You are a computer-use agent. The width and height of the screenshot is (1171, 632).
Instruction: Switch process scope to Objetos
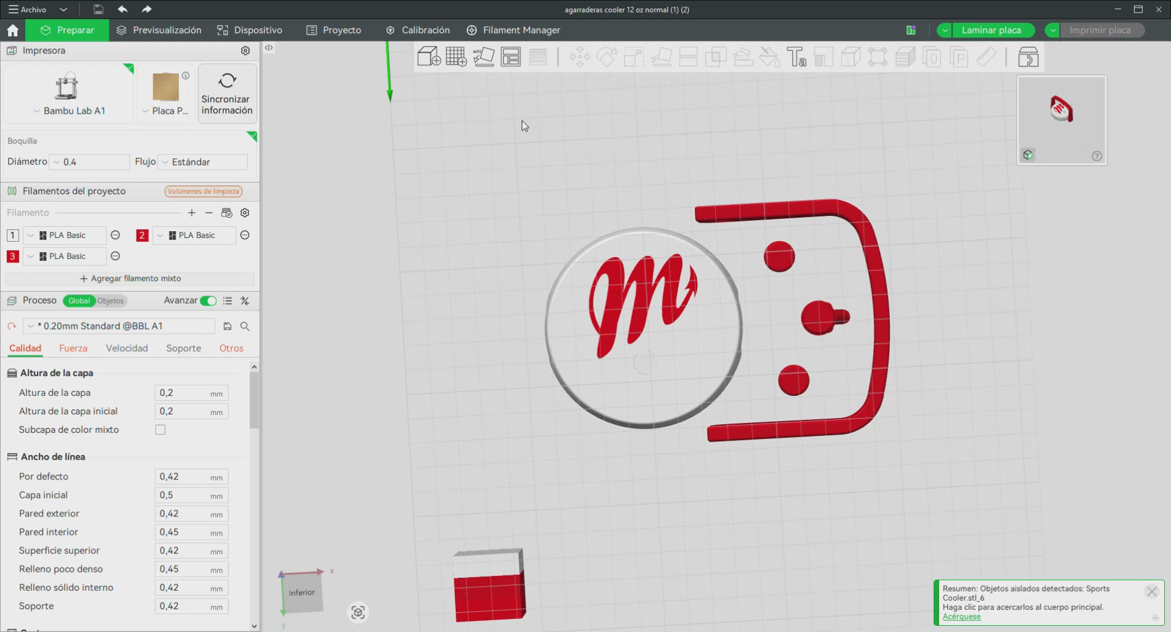coord(111,301)
